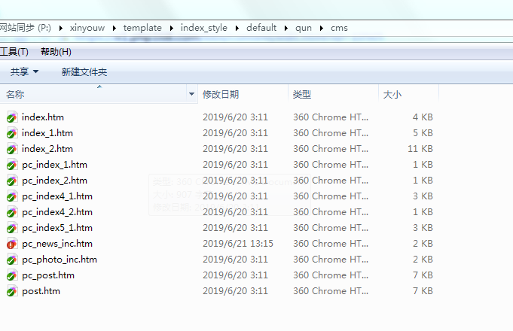Open the 共享 dropdown in toolbar
Screen dimensions: 513x331
coord(24,72)
